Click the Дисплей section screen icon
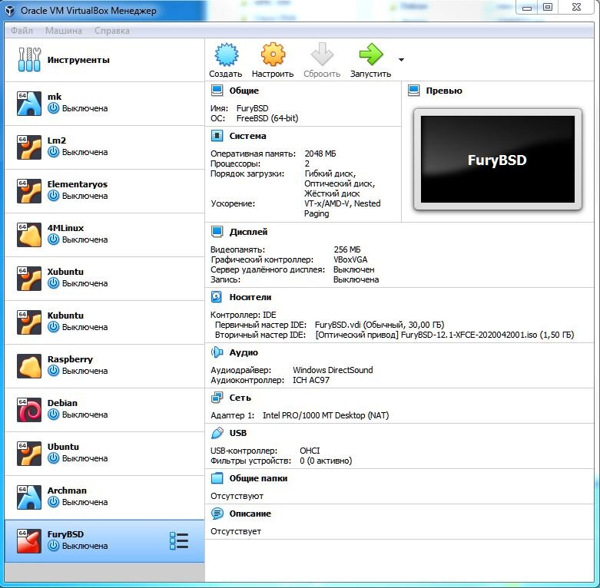 tap(217, 232)
